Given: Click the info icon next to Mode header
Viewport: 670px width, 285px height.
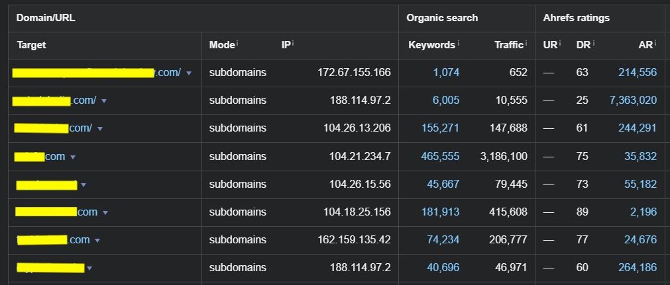Looking at the screenshot, I should pos(237,43).
